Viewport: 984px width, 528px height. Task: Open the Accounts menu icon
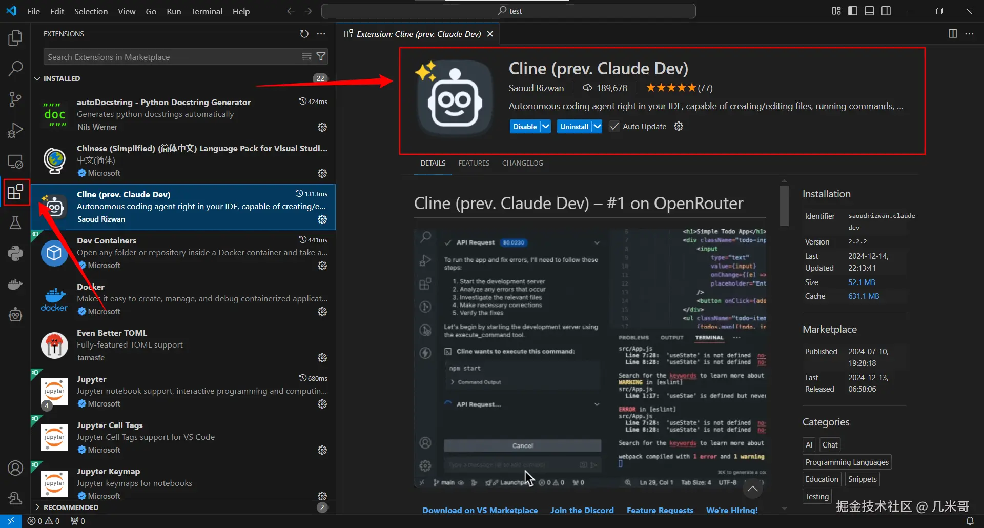(x=15, y=468)
